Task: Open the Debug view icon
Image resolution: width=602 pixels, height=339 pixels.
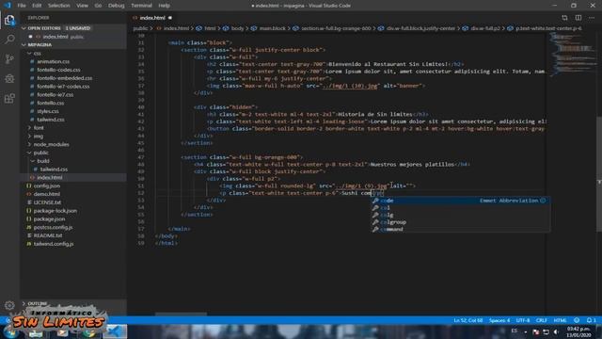Action: tap(9, 78)
